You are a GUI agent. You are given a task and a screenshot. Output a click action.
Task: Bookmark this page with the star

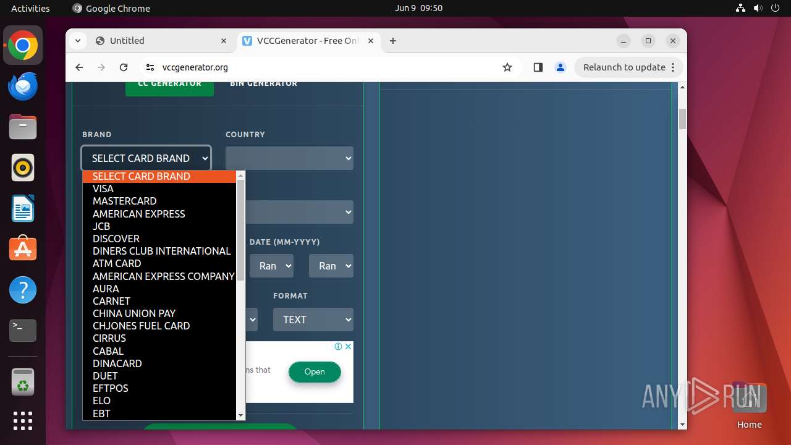pos(507,67)
